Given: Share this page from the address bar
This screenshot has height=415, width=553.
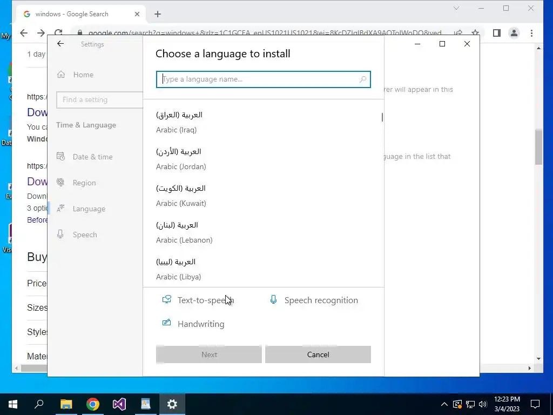Looking at the screenshot, I should [x=458, y=33].
